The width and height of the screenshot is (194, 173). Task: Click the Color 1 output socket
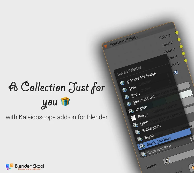pyautogui.click(x=177, y=33)
